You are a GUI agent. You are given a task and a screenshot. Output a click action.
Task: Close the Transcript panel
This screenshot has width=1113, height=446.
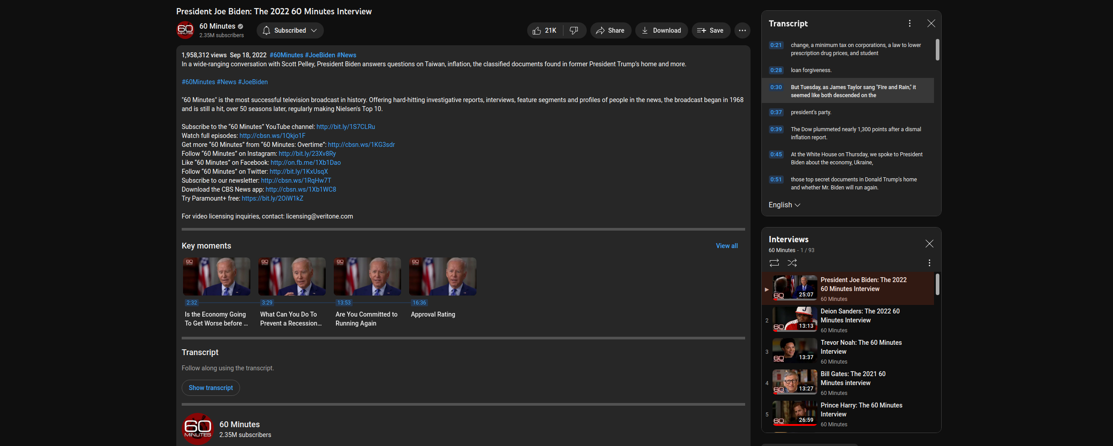pyautogui.click(x=931, y=23)
